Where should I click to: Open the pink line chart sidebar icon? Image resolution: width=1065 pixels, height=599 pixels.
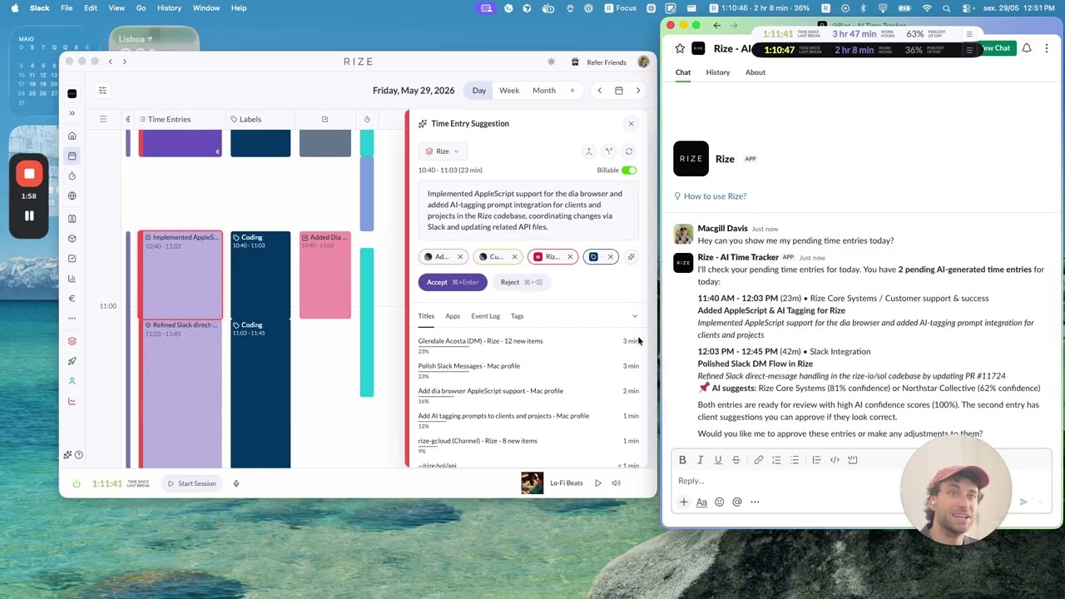(72, 401)
